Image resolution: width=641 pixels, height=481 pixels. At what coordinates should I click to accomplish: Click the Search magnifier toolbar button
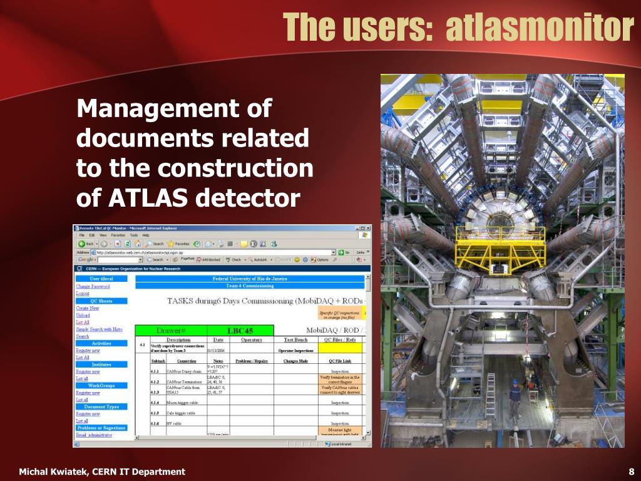156,244
